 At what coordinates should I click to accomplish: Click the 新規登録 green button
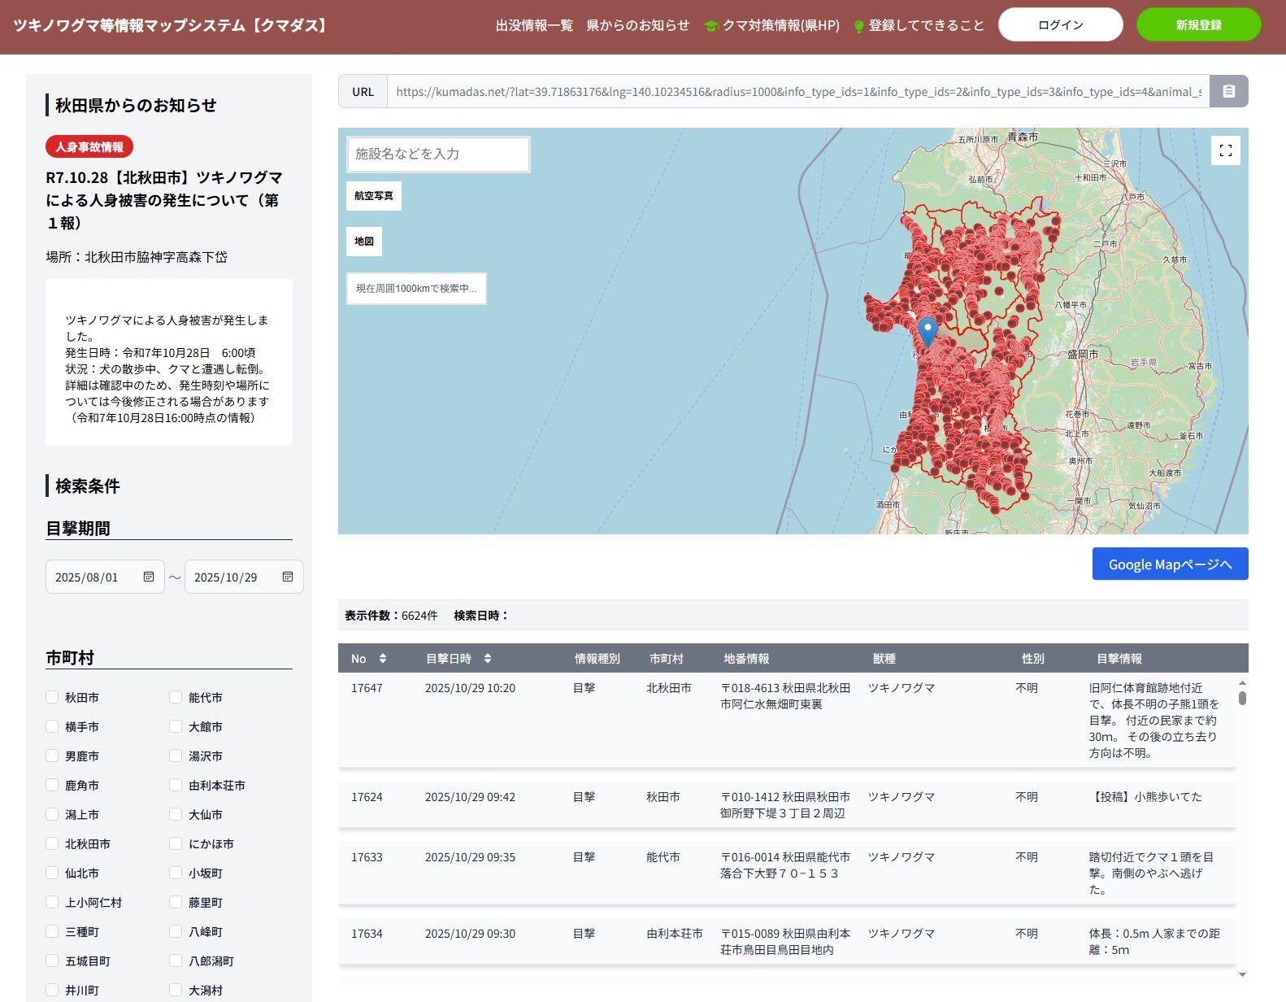[1198, 25]
